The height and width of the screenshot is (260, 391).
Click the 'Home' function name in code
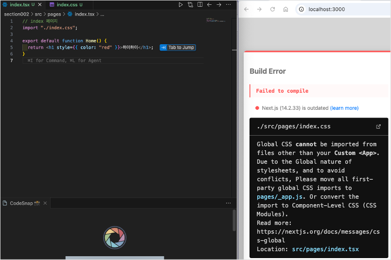pyautogui.click(x=91, y=41)
